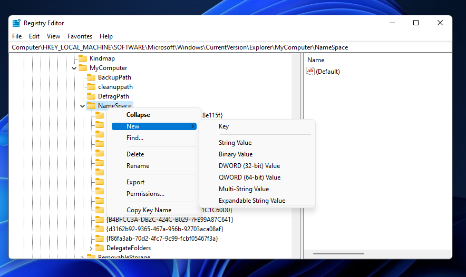Viewport: 466px width, 277px height.
Task: Create a new Multi-String Value
Action: click(257, 189)
